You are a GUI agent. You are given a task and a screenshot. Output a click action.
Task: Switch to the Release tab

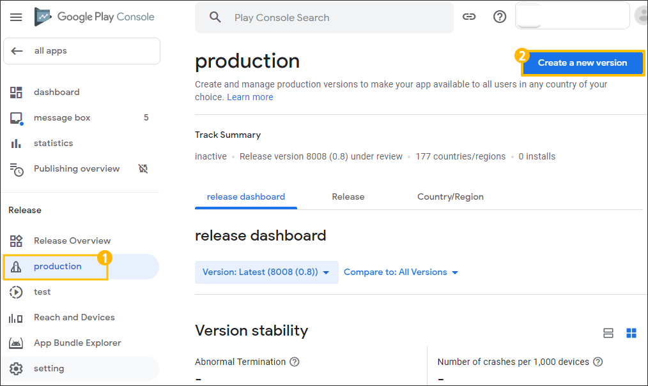[x=348, y=197]
